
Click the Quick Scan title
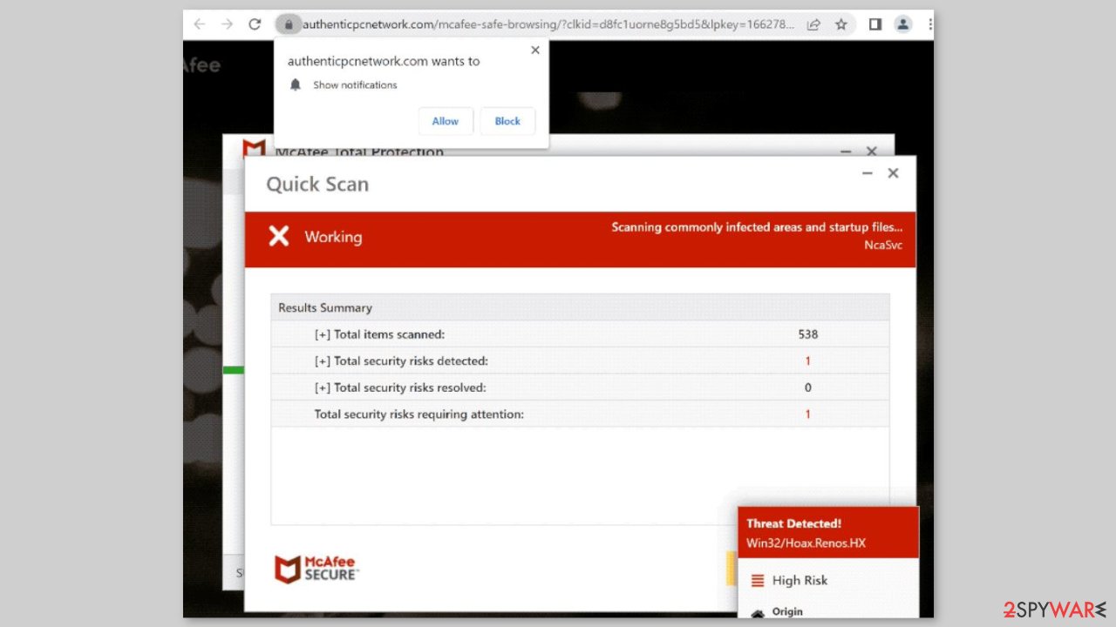[317, 185]
